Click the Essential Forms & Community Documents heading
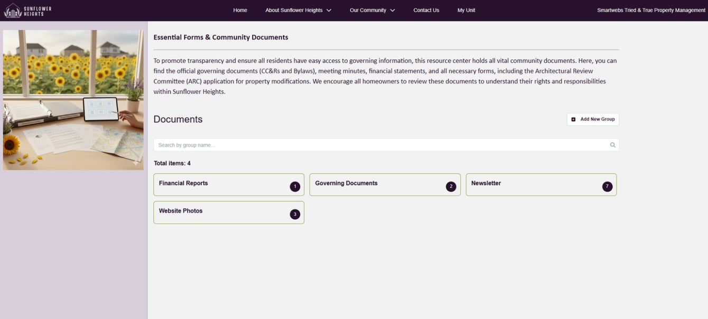 click(x=221, y=37)
